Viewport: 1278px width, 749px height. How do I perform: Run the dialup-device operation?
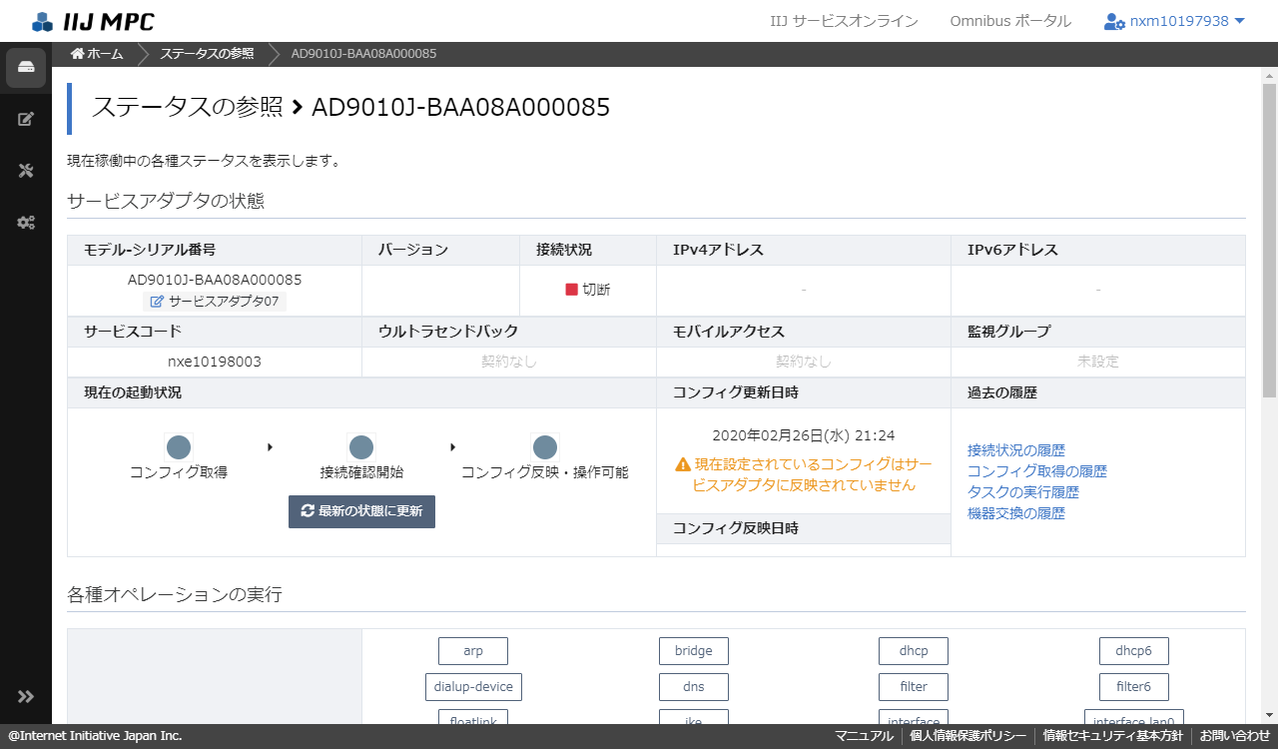pyautogui.click(x=473, y=687)
